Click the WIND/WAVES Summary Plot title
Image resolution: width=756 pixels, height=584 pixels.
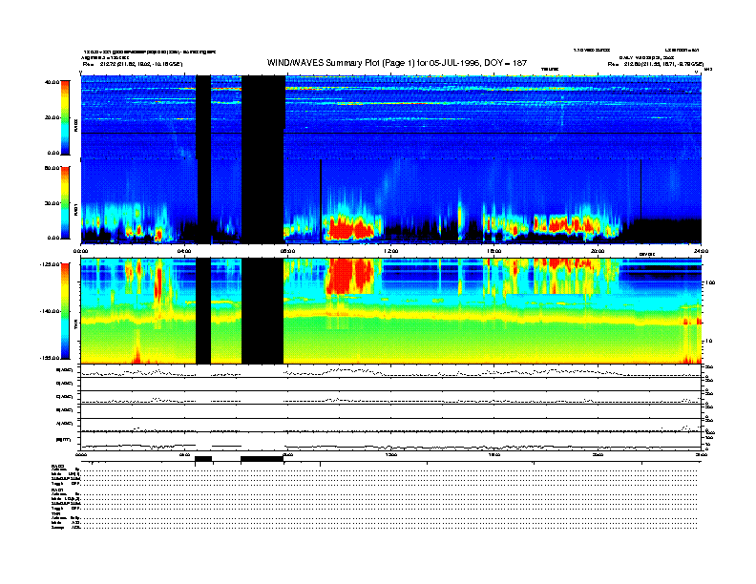point(397,63)
